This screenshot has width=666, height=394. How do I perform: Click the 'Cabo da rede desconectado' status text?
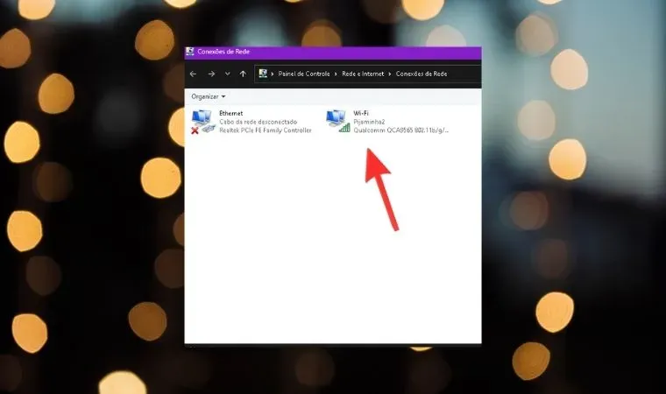point(258,122)
